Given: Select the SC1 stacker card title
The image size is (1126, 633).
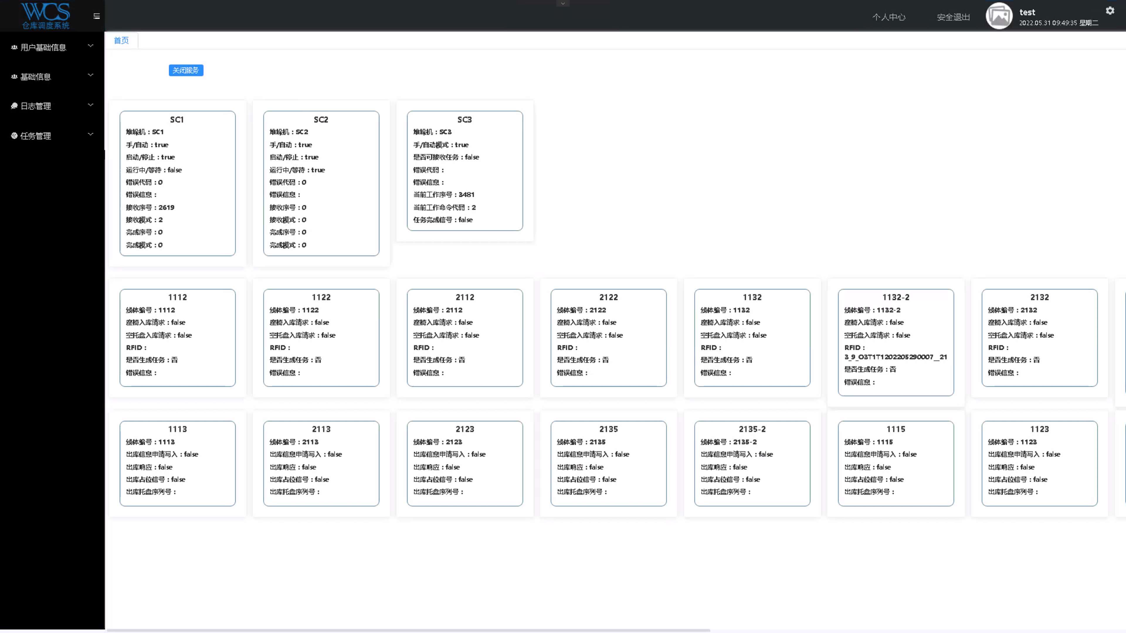Looking at the screenshot, I should coord(177,120).
